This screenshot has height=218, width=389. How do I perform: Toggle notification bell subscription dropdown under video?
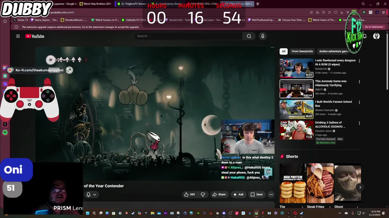[91, 194]
